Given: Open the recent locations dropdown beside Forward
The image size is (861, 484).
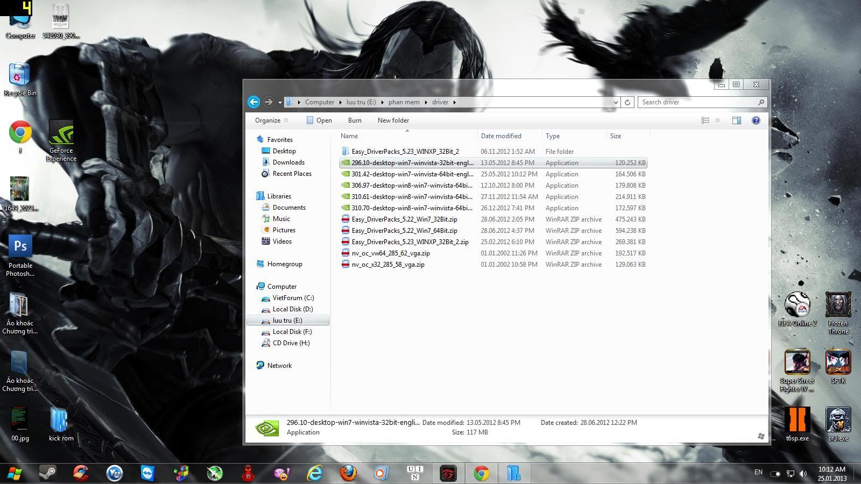Looking at the screenshot, I should (x=280, y=102).
